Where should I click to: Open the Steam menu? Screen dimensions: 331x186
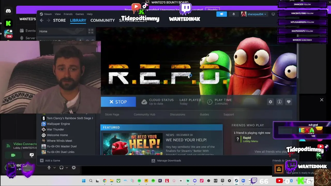pos(48,14)
